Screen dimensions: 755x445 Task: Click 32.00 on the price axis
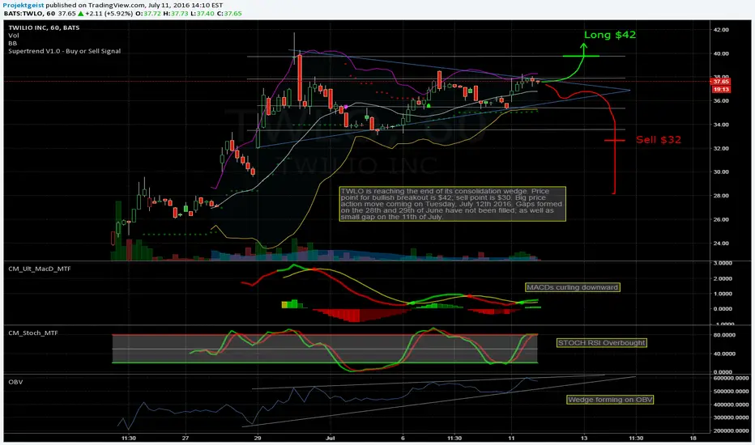(721, 149)
